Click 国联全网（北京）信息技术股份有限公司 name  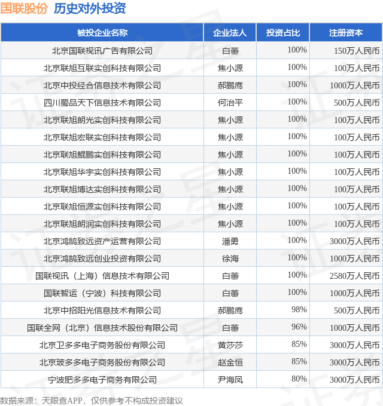click(x=102, y=328)
